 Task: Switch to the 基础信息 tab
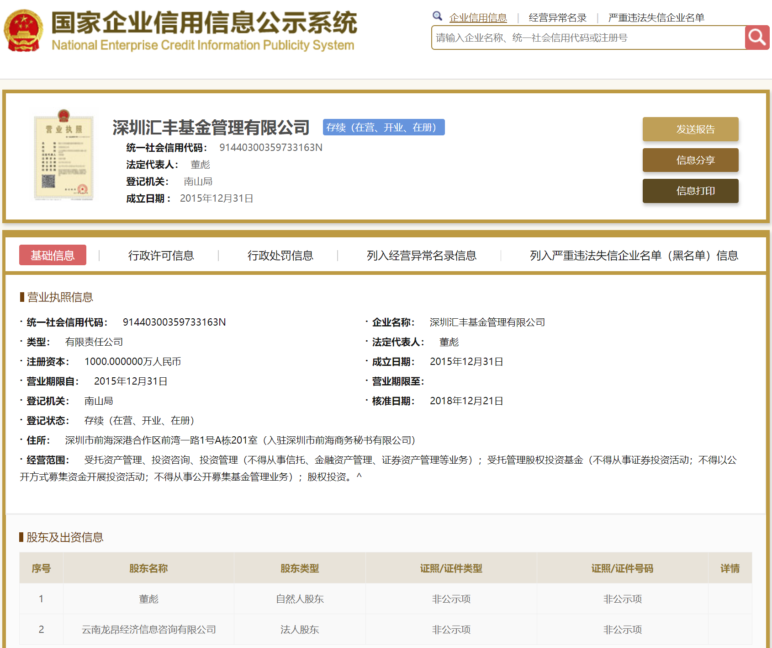point(53,255)
